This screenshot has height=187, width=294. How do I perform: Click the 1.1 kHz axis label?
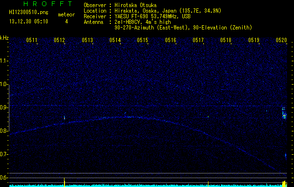4,61
